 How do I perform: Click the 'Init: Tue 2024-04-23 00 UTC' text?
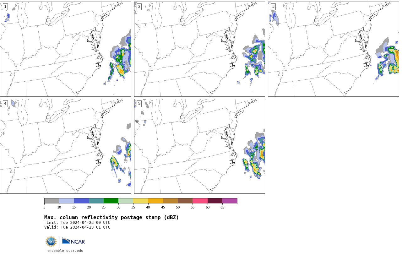79,223
